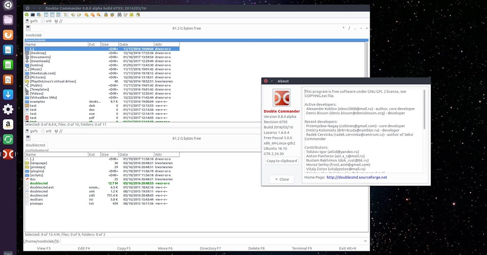Viewport: 487px width, 255px height.
Task: Open lower panel drive list button
Action: [28, 138]
